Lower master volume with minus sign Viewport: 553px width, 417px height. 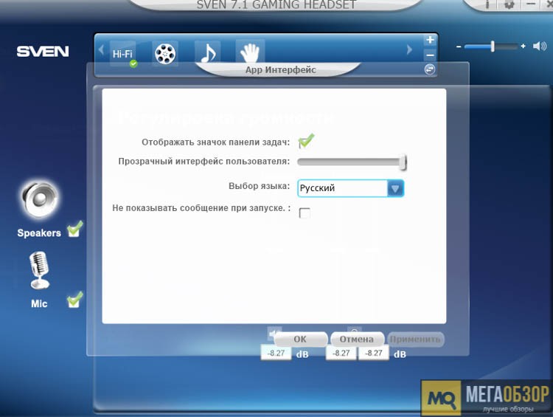click(459, 46)
